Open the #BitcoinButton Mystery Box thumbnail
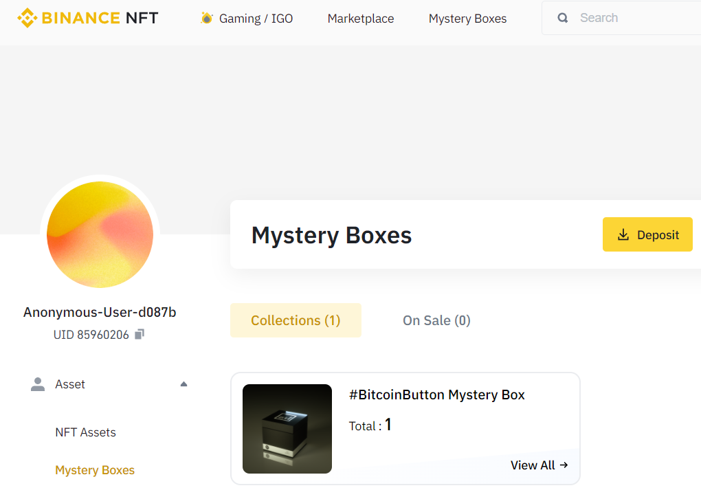Viewport: 701px width, 488px height. coord(287,428)
